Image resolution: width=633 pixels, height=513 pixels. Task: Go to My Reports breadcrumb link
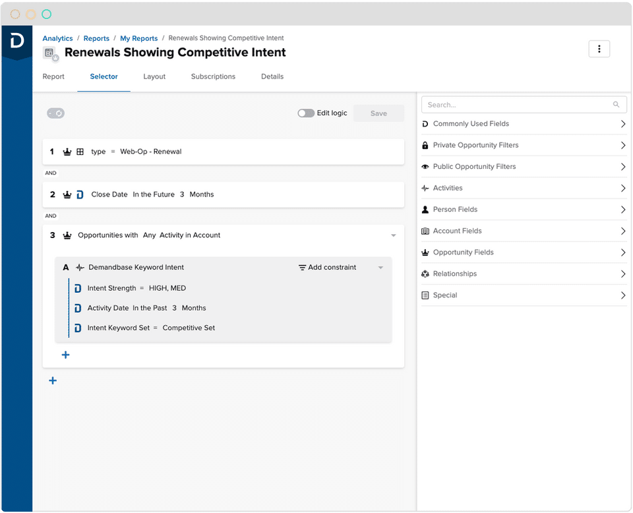click(x=139, y=38)
